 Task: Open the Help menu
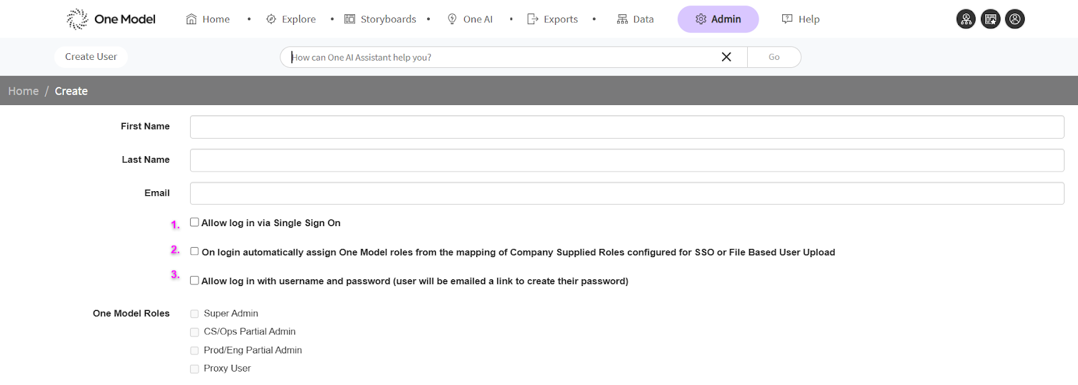pyautogui.click(x=800, y=19)
